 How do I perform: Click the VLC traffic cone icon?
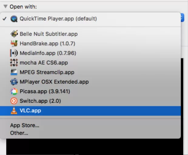point(14,111)
